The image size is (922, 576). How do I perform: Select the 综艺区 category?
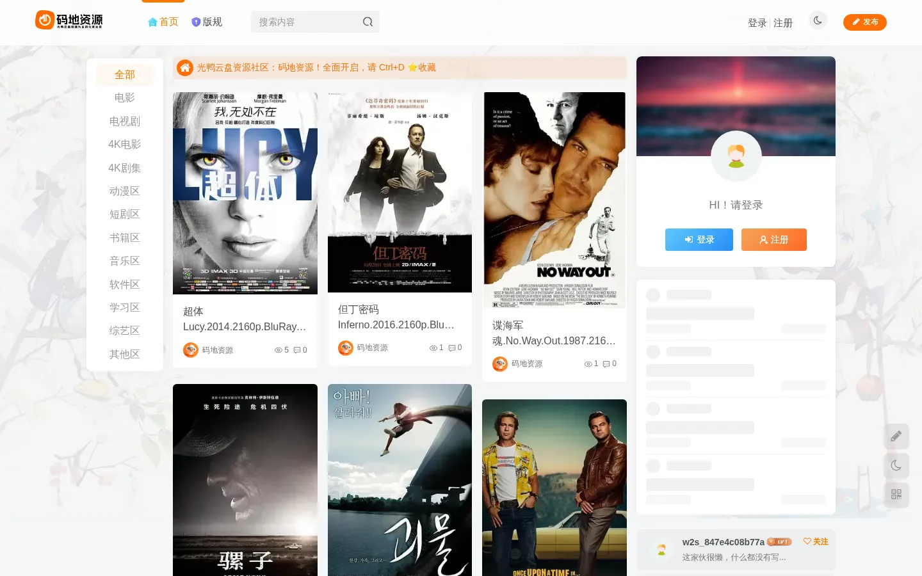(125, 331)
